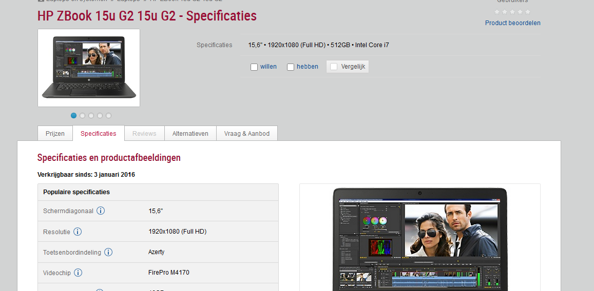
Task: Select the third image carousel dot
Action: [91, 116]
